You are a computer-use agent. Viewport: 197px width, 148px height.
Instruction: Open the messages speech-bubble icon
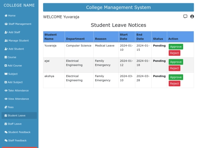click(185, 16)
